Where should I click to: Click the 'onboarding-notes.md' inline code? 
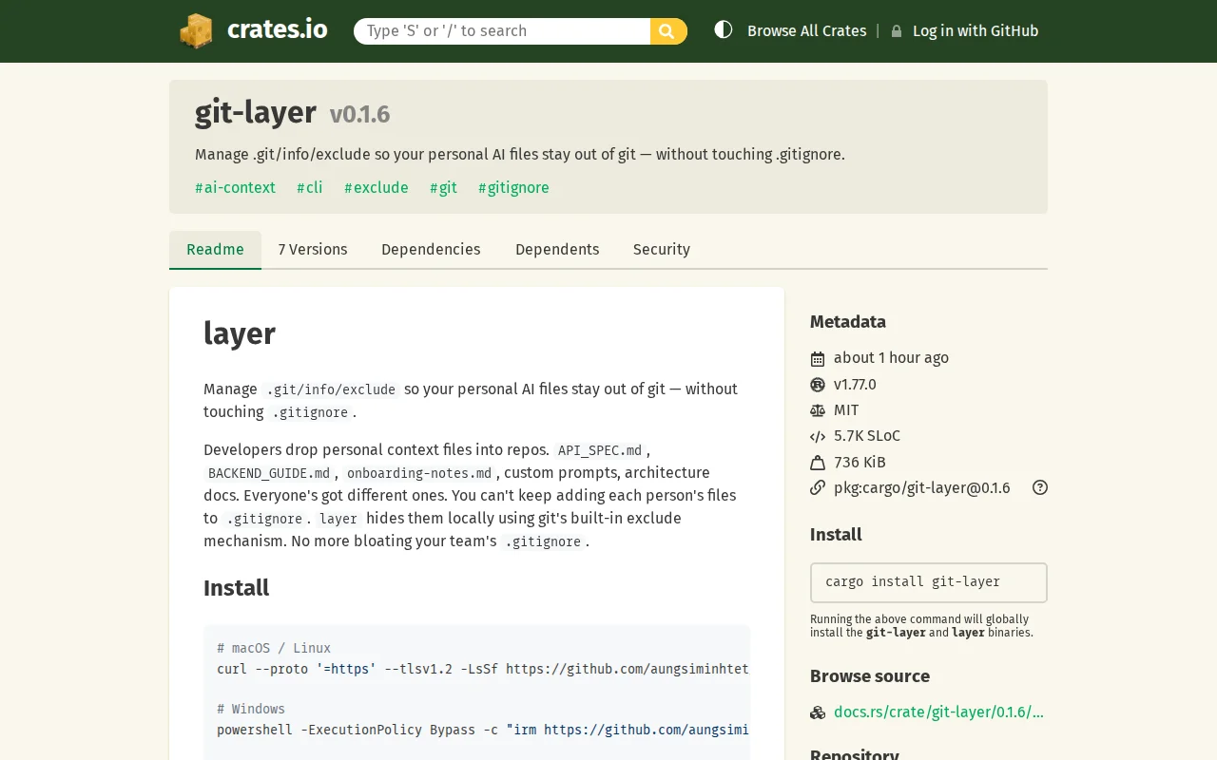[x=419, y=473]
